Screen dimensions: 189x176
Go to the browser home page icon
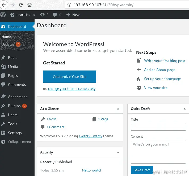pyautogui.click(x=30, y=5)
